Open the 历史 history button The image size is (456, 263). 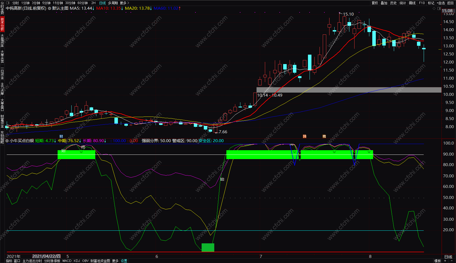(393, 3)
